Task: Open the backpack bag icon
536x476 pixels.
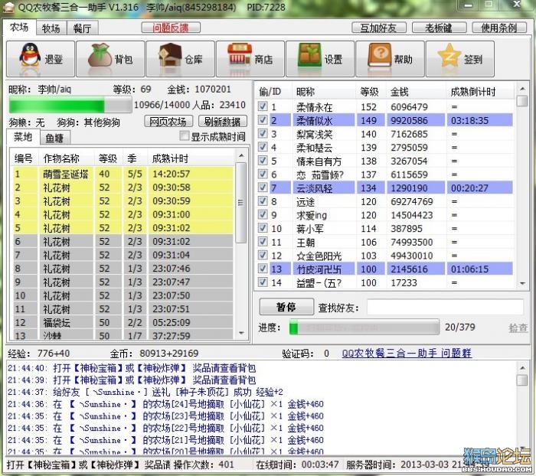Action: click(100, 57)
